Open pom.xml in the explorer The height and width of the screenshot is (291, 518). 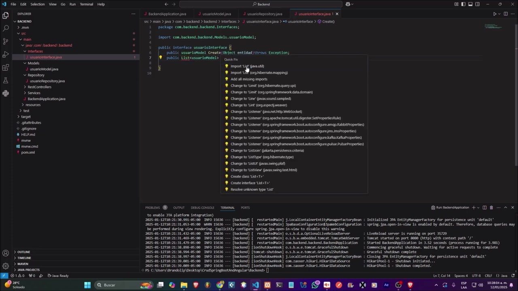point(28,152)
